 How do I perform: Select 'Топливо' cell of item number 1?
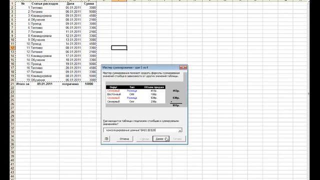45,8
